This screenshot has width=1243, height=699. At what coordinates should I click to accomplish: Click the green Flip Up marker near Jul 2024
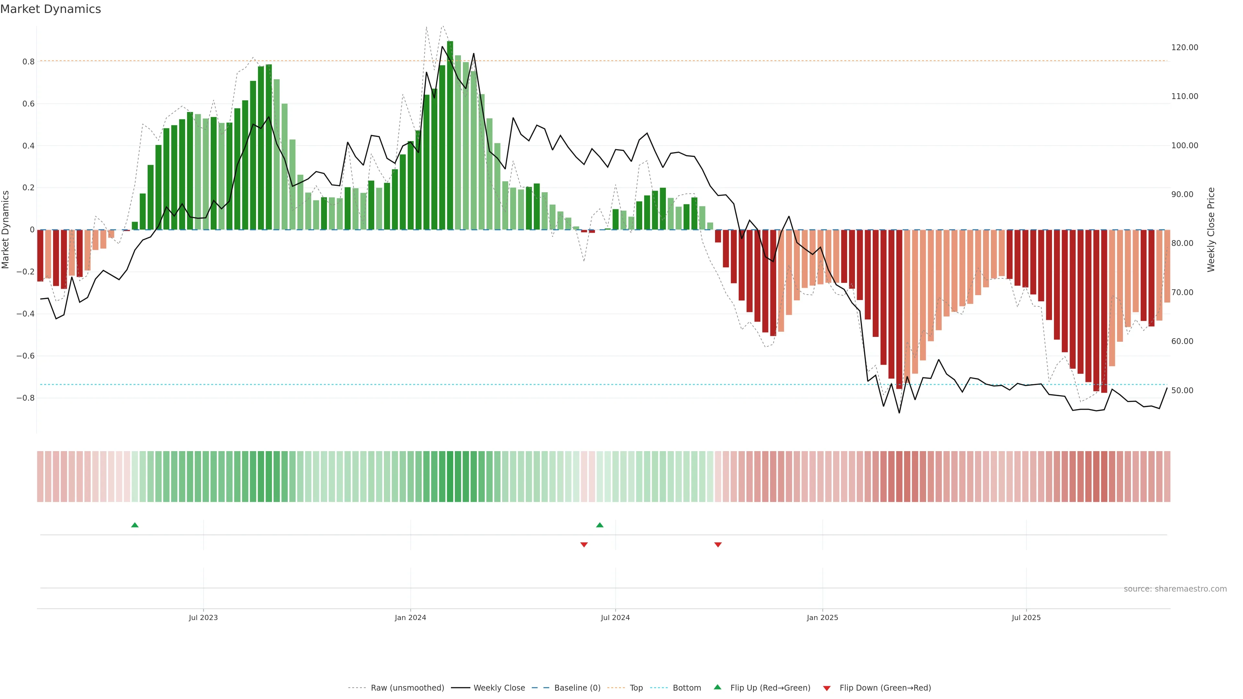(x=599, y=525)
